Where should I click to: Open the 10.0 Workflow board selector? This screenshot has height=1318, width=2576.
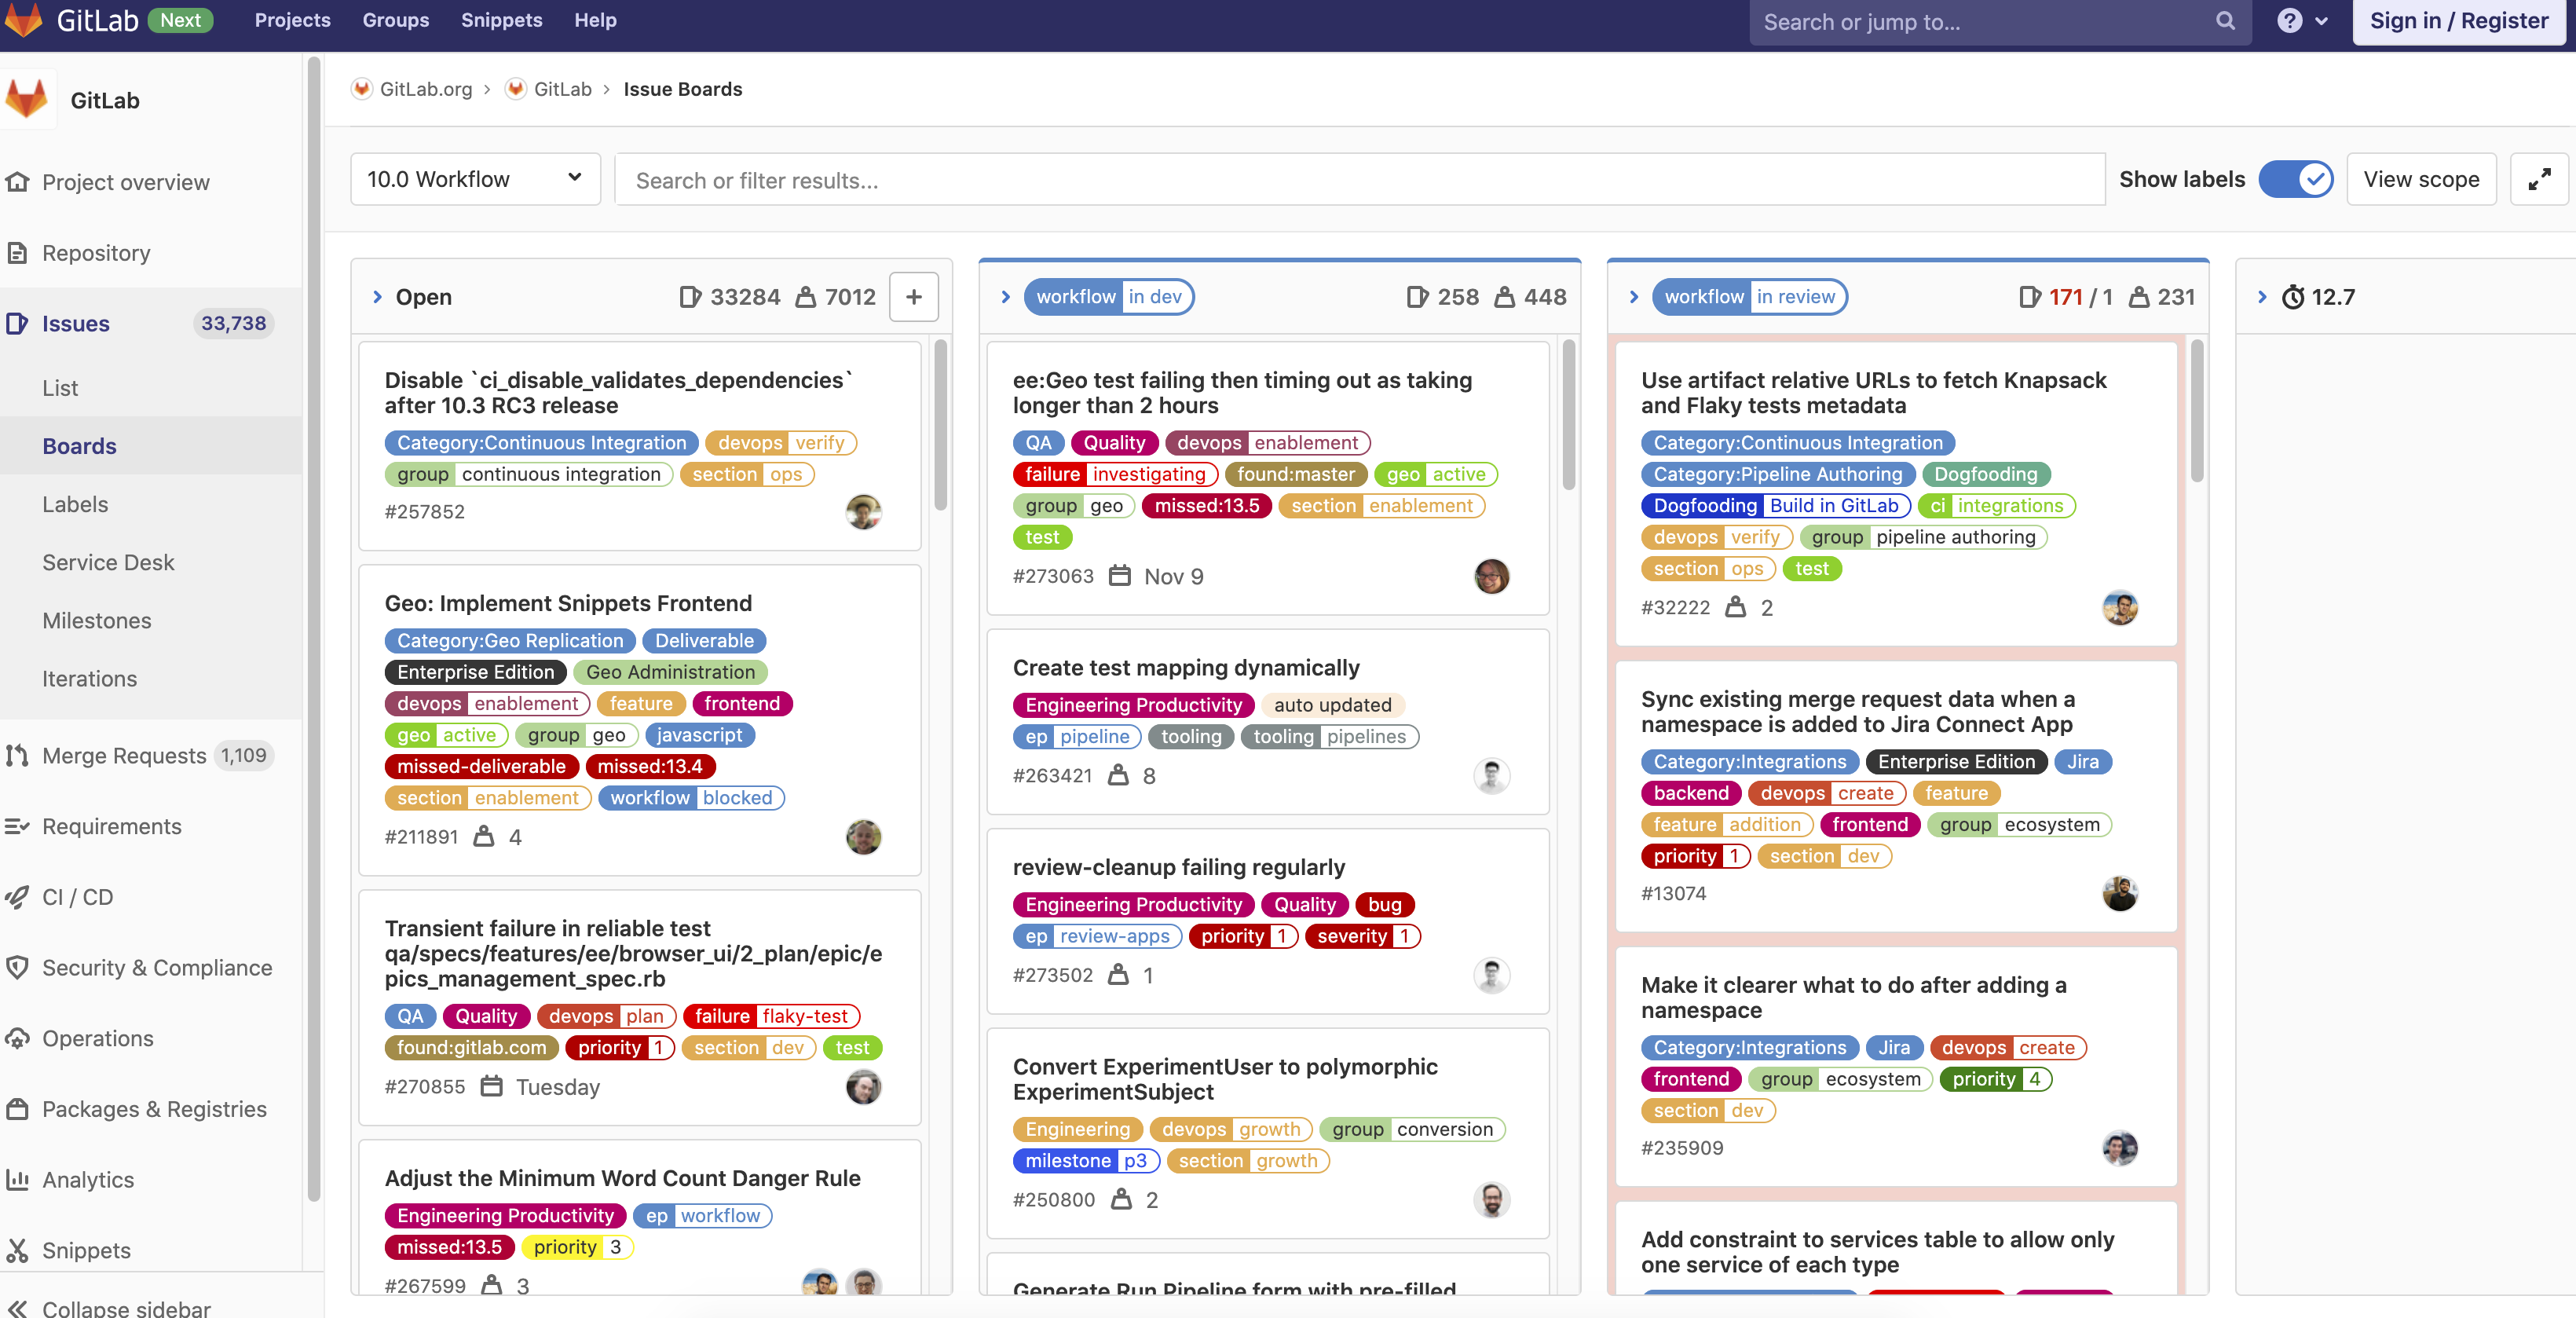coord(474,179)
